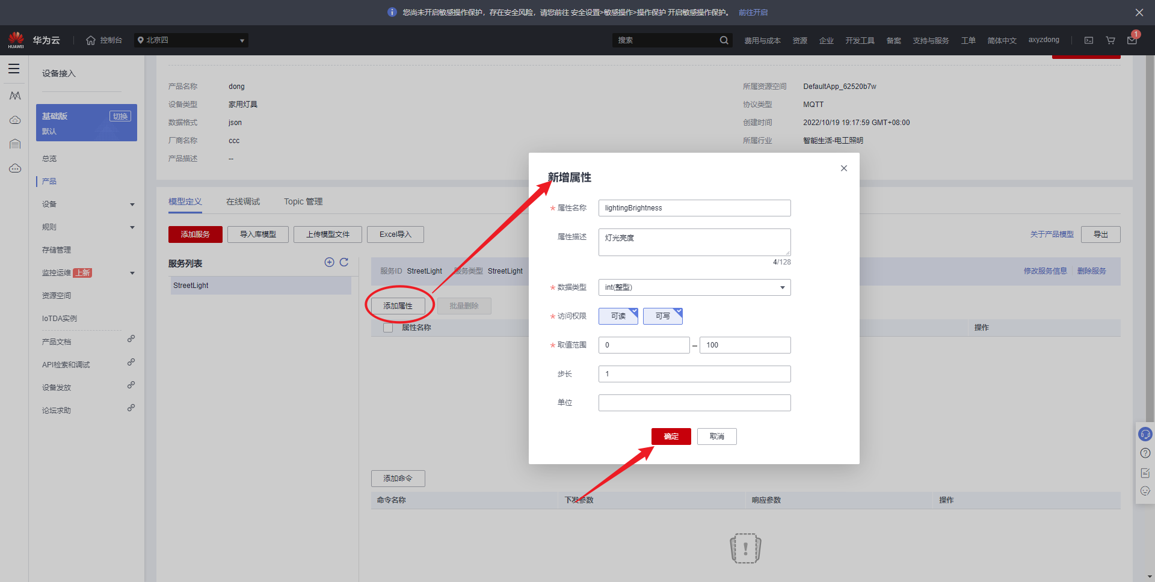
Task: Open the feedback edit icon
Action: point(1145,473)
